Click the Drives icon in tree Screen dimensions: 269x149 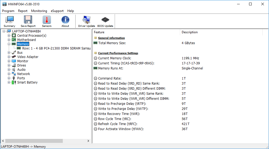click(x=14, y=65)
